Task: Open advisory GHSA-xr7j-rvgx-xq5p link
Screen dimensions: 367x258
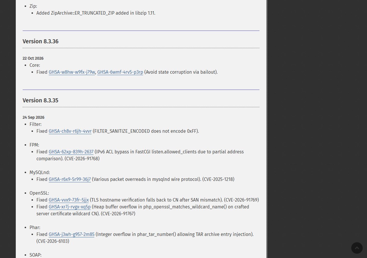Action: (70, 207)
